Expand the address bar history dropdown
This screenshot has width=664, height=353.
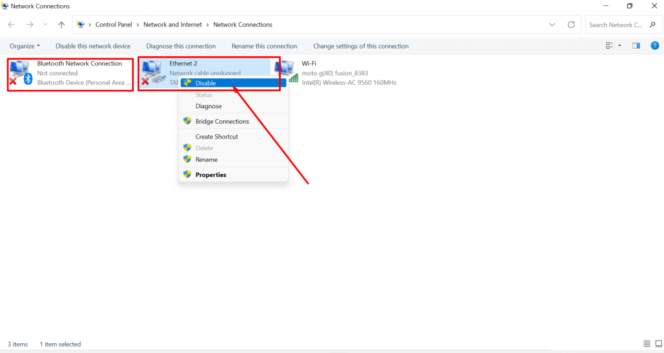pos(552,25)
